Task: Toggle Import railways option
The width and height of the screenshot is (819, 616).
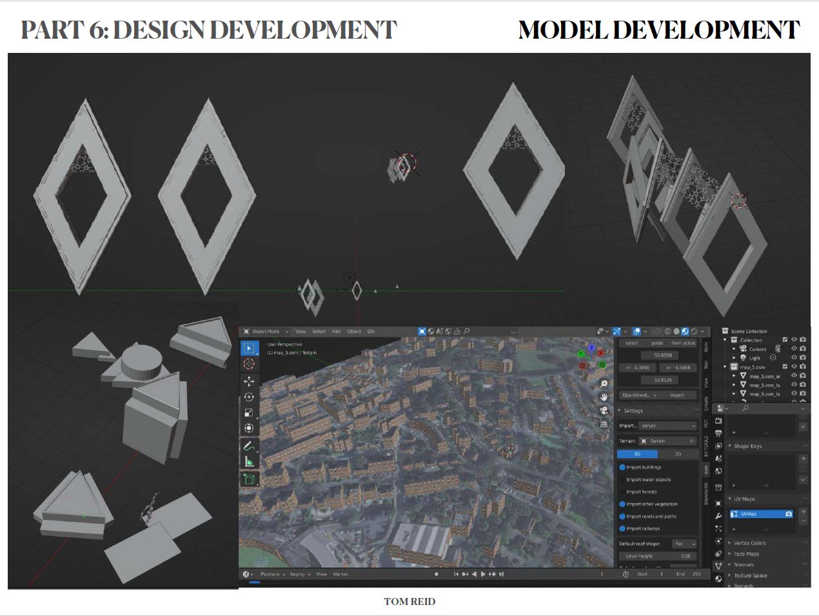Action: (622, 528)
